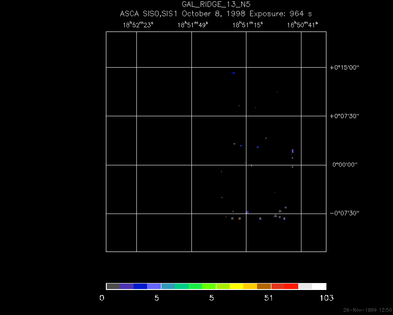393x315 pixels.
Task: Select the purple swatch in the color bar
Action: (x=127, y=286)
